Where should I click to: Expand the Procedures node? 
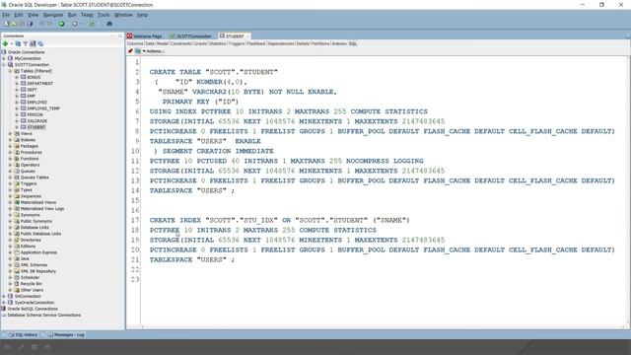(x=11, y=152)
